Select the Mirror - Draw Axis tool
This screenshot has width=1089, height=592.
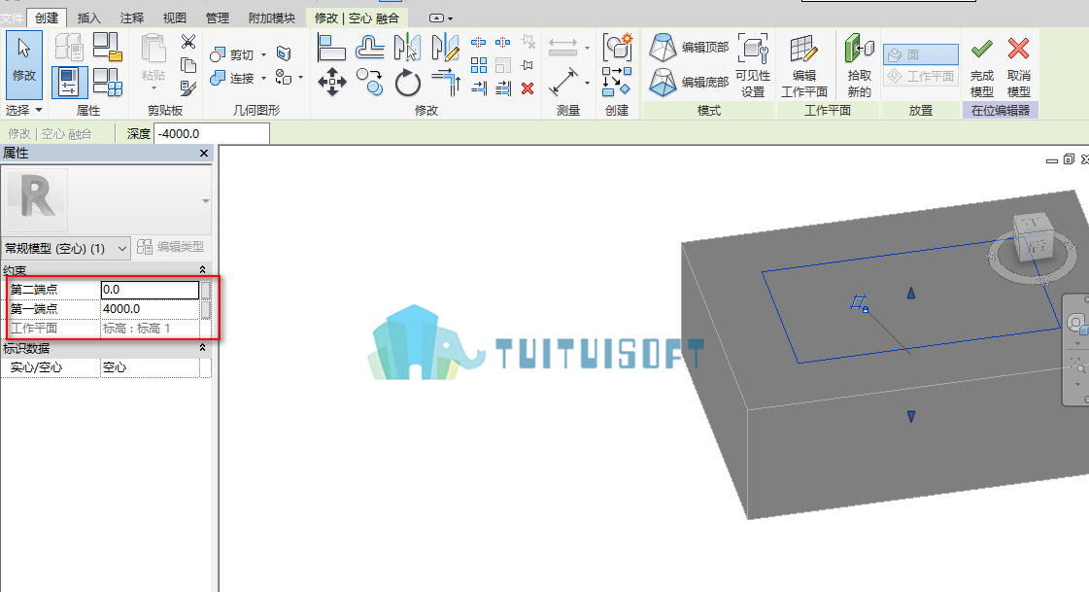[x=445, y=48]
